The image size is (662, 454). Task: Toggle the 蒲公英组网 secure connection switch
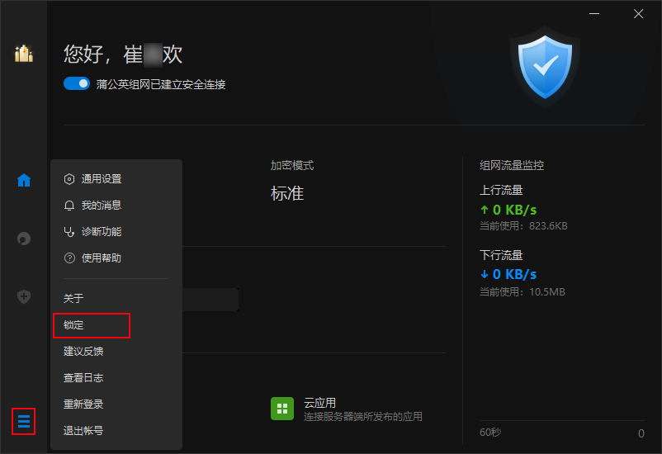77,83
